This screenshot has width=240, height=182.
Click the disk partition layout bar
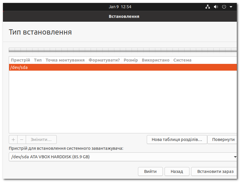click(123, 49)
